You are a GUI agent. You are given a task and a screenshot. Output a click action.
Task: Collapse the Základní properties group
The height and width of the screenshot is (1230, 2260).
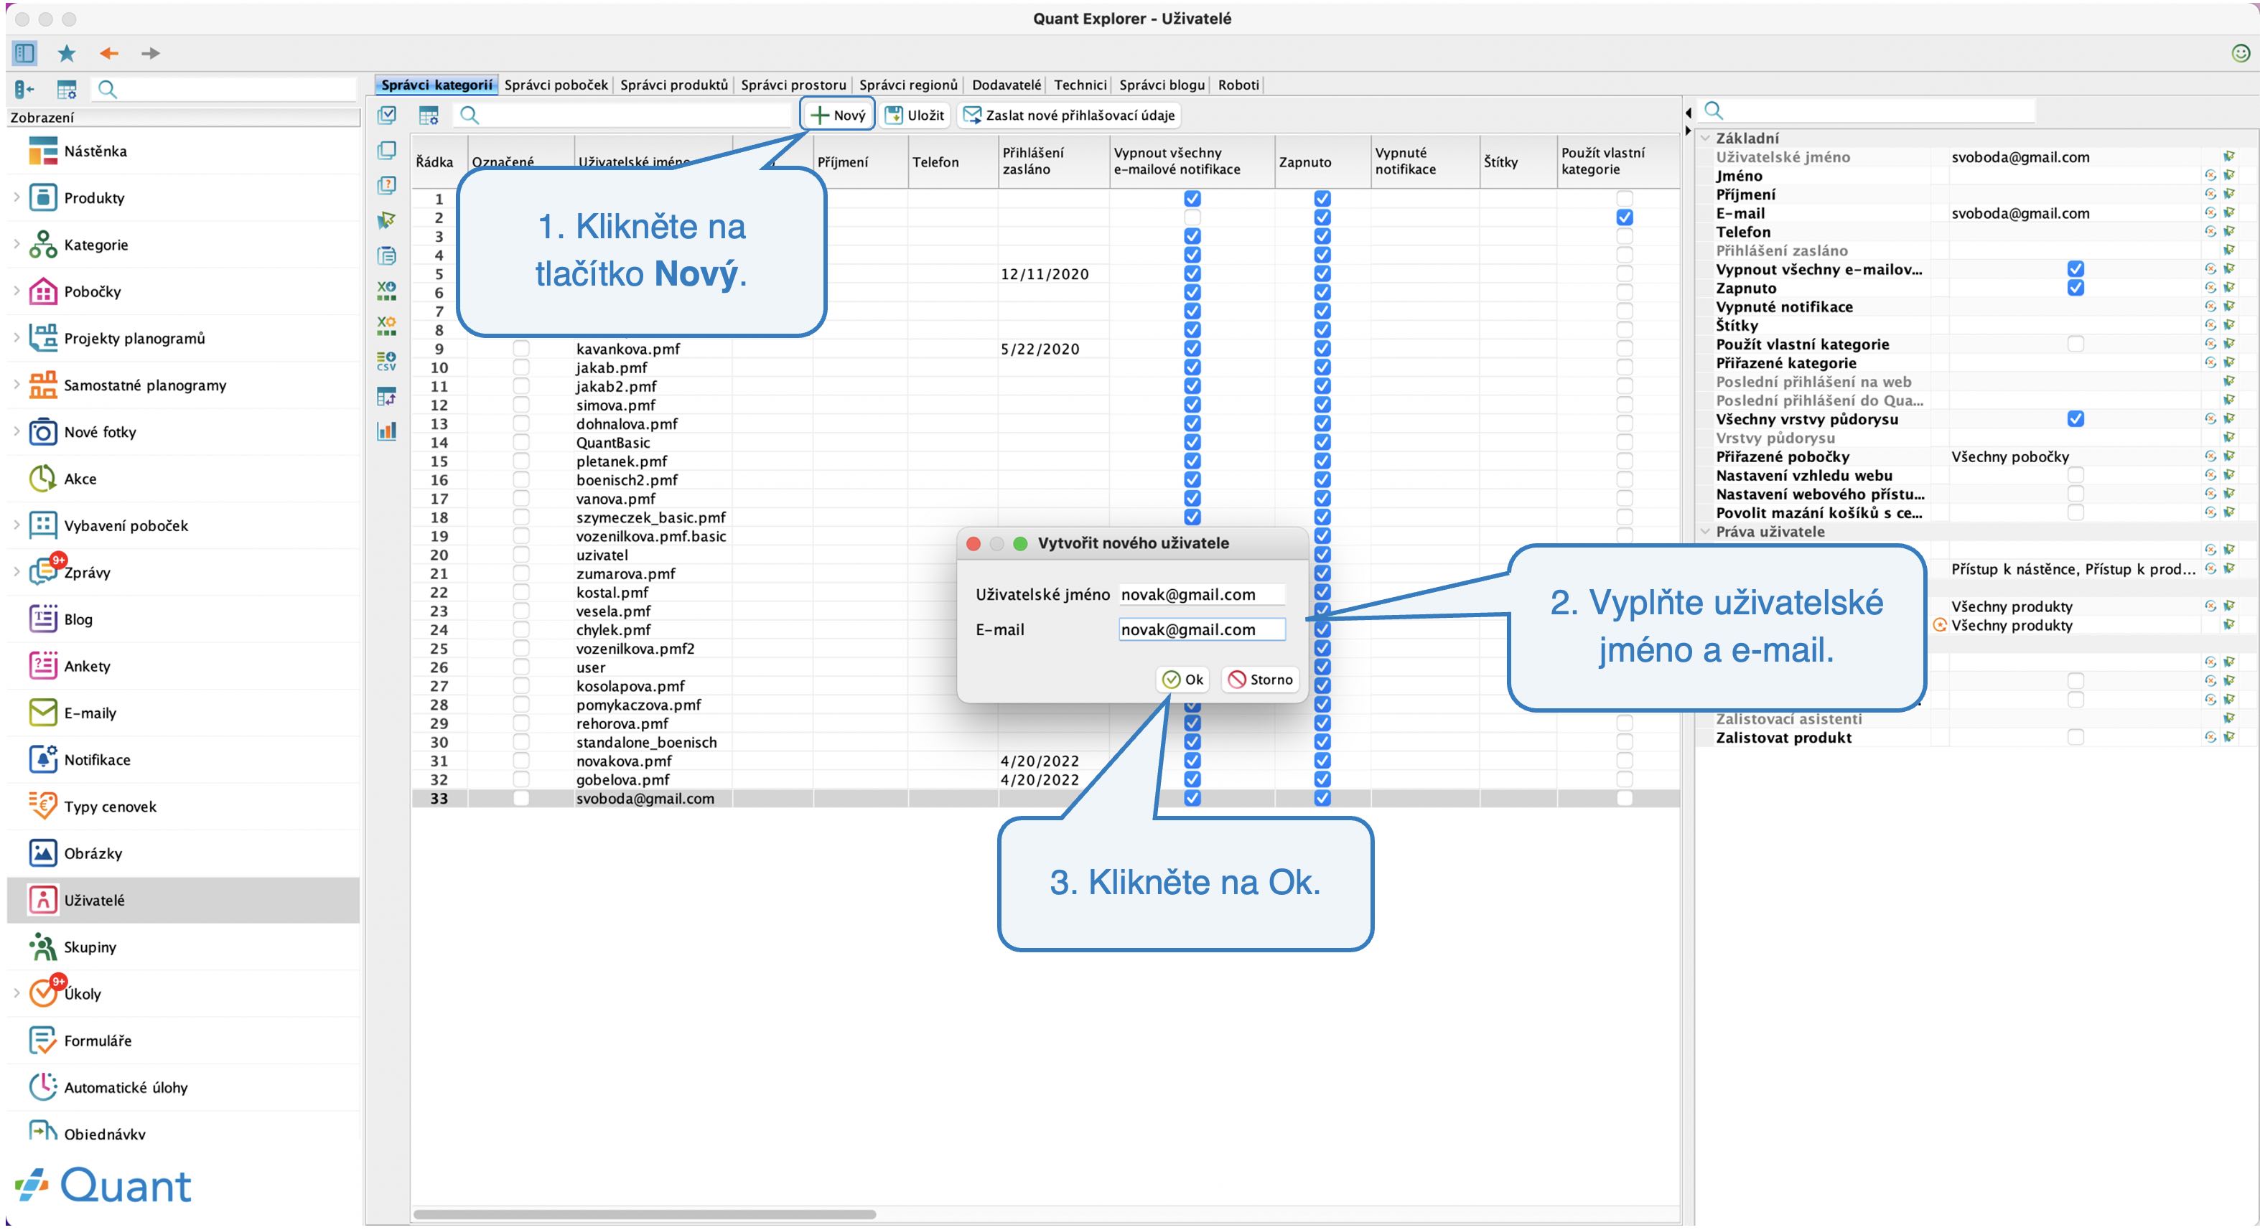click(x=1706, y=138)
